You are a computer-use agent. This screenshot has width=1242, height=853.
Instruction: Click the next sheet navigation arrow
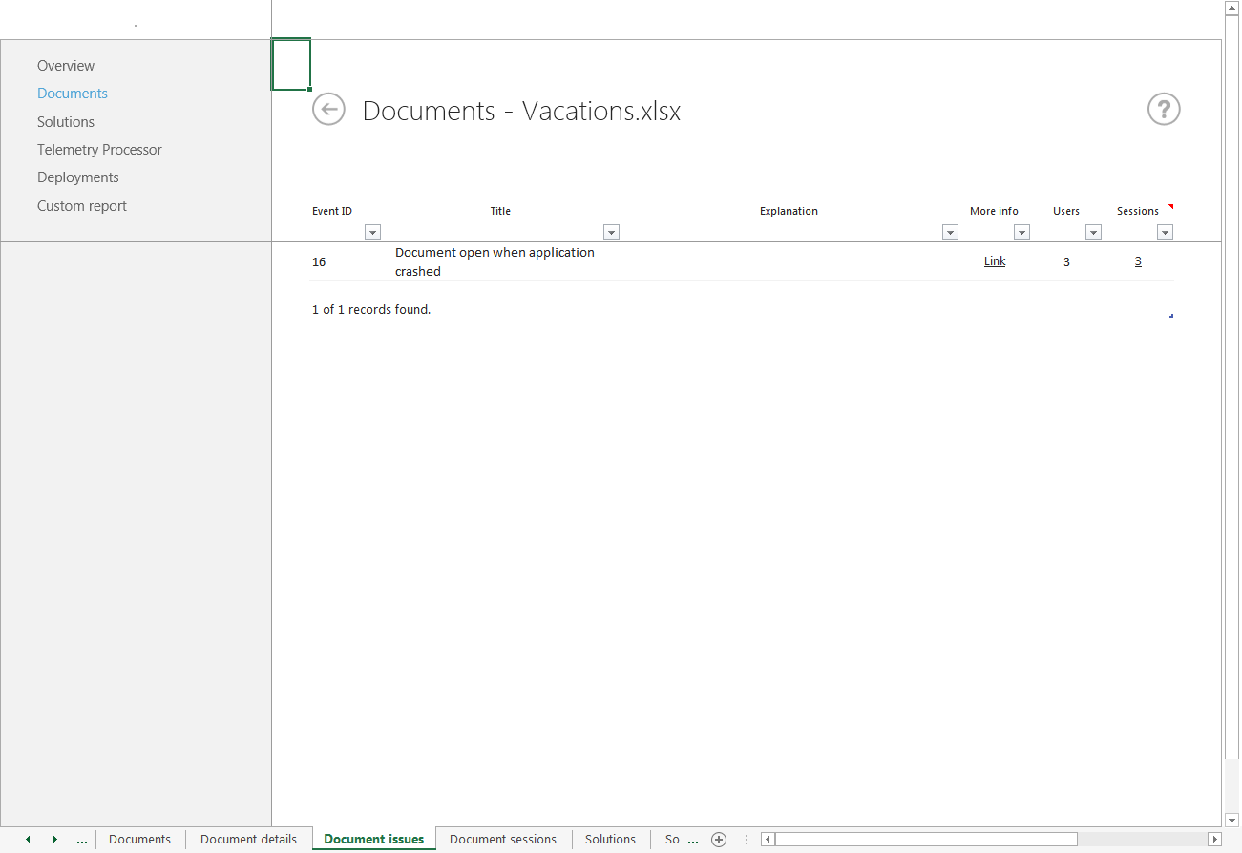[x=54, y=840]
